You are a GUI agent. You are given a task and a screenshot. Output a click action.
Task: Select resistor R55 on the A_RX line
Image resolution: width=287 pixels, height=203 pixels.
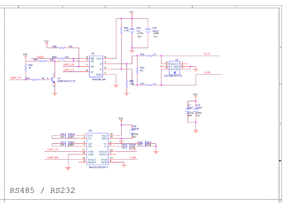click(148, 85)
